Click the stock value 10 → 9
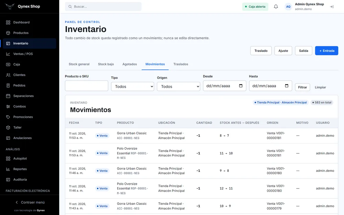 [225, 206]
